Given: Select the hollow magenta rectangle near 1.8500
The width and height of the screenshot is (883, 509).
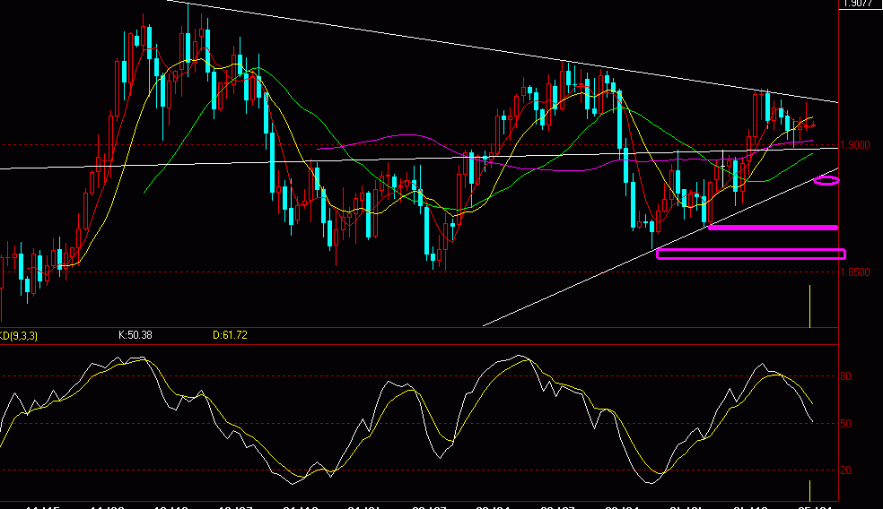Looking at the screenshot, I should [751, 254].
